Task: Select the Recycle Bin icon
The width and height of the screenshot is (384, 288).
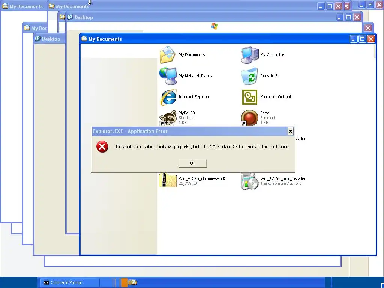Action: coord(249,76)
